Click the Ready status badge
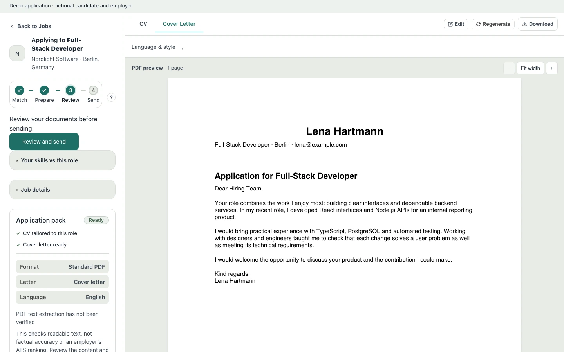564x352 pixels. pos(96,220)
